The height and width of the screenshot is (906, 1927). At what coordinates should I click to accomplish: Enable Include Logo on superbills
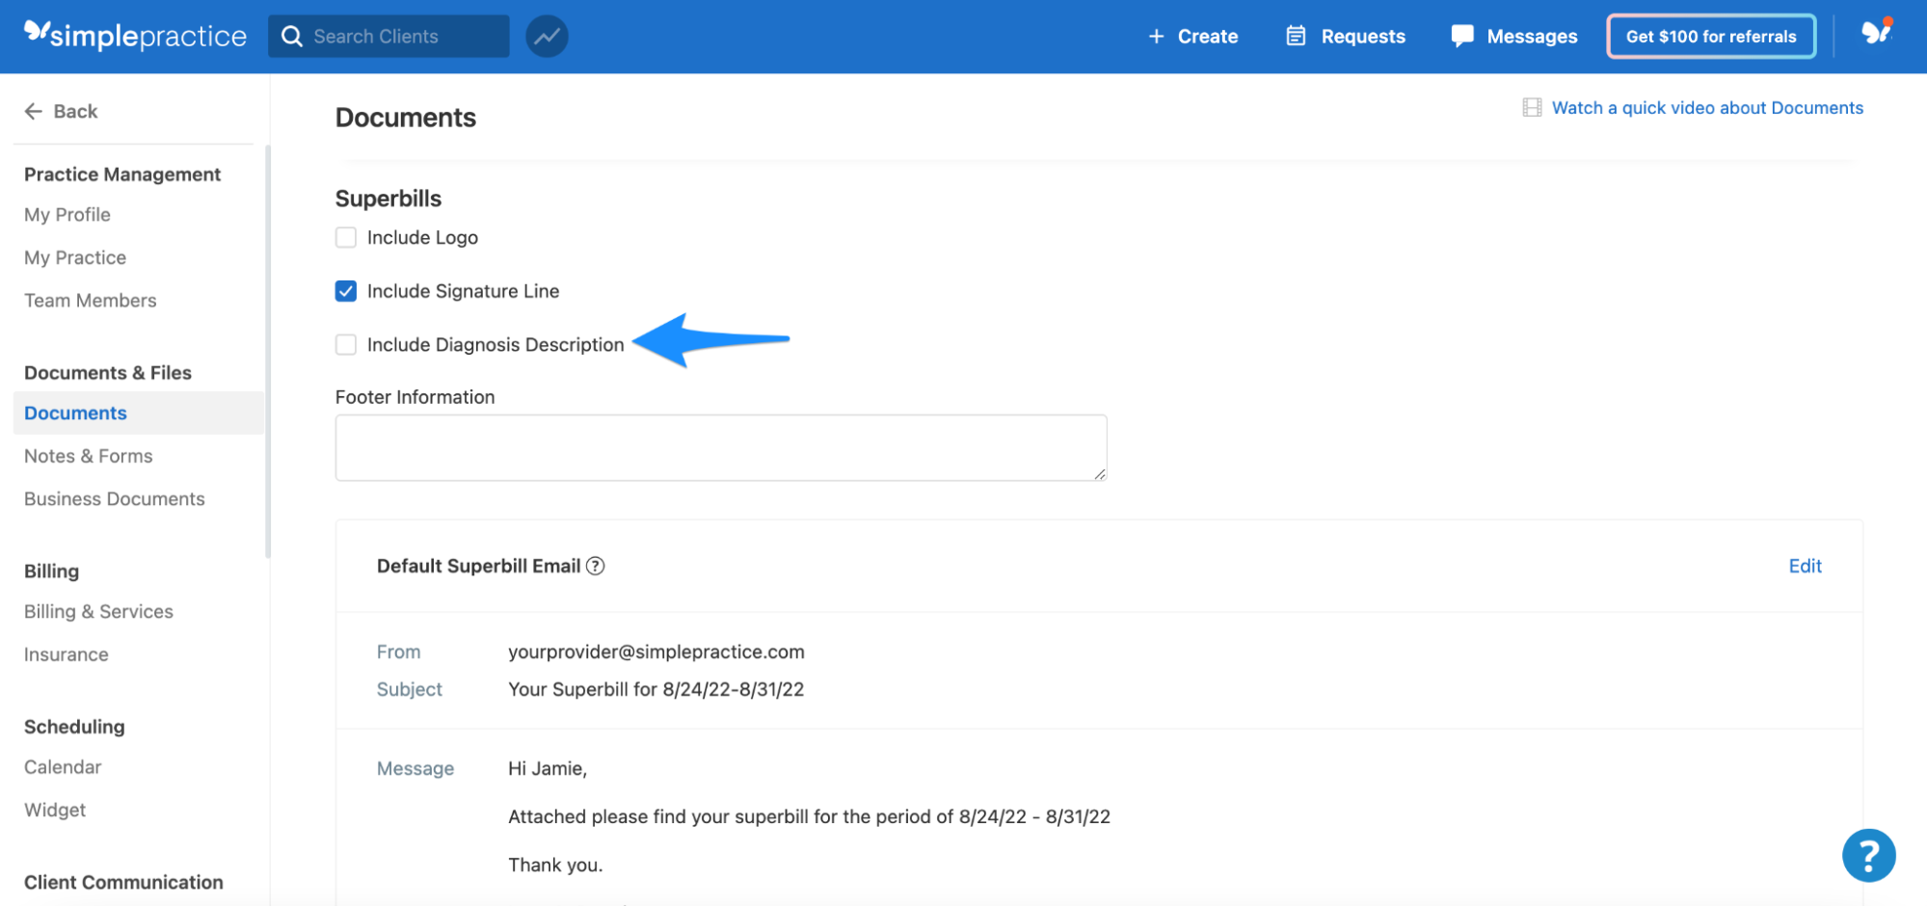[345, 237]
